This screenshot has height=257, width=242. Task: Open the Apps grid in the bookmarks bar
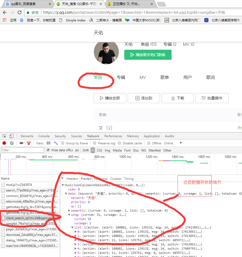(x=4, y=20)
